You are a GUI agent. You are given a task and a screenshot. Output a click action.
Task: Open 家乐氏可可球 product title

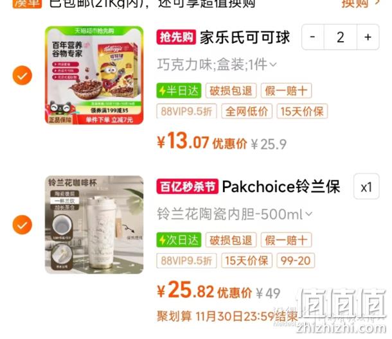point(245,37)
